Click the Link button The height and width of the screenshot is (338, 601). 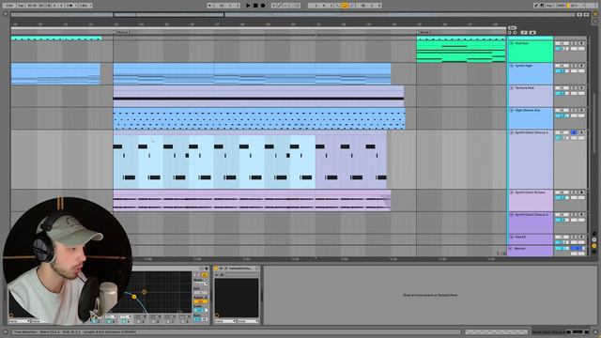click(x=9, y=6)
